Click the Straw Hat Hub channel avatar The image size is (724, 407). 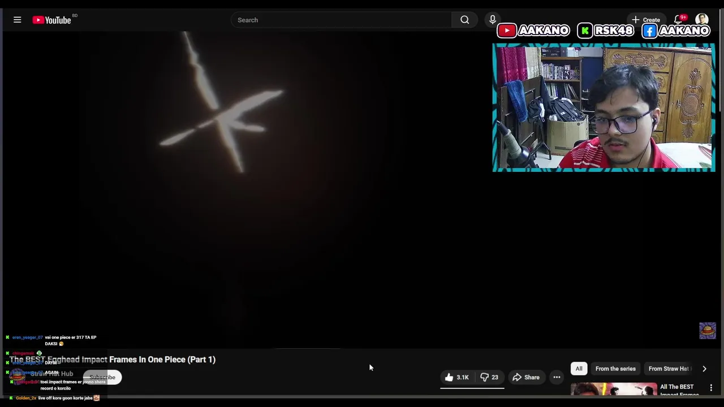tap(18, 377)
